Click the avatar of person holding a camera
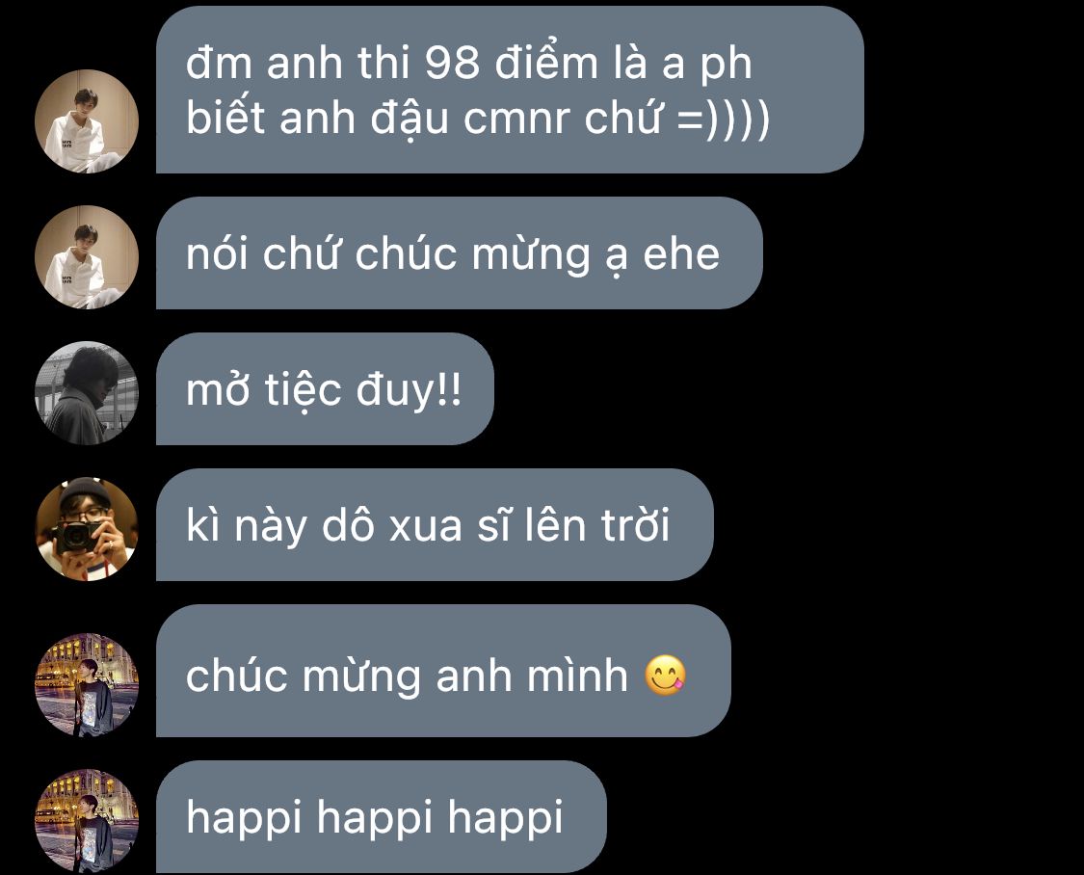This screenshot has width=1084, height=875. click(x=87, y=529)
